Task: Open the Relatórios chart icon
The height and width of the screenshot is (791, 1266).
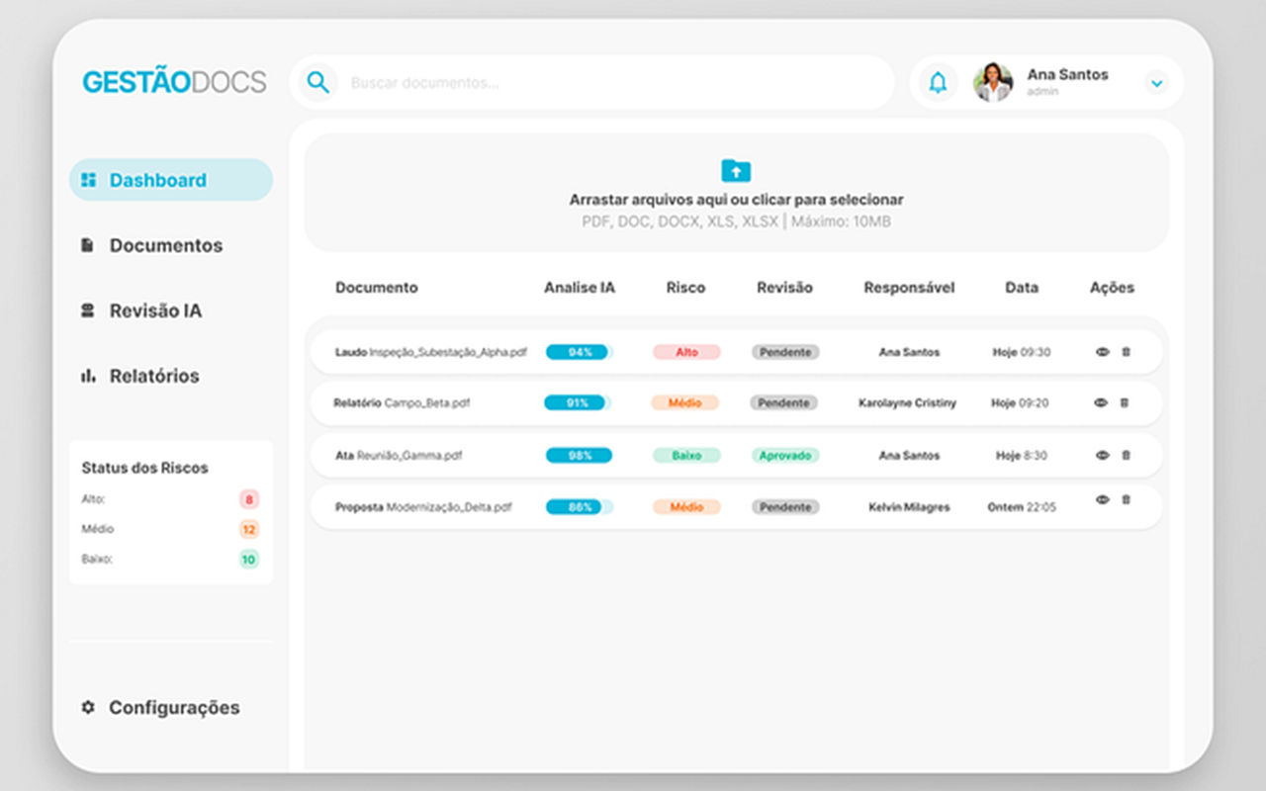Action: 89,376
